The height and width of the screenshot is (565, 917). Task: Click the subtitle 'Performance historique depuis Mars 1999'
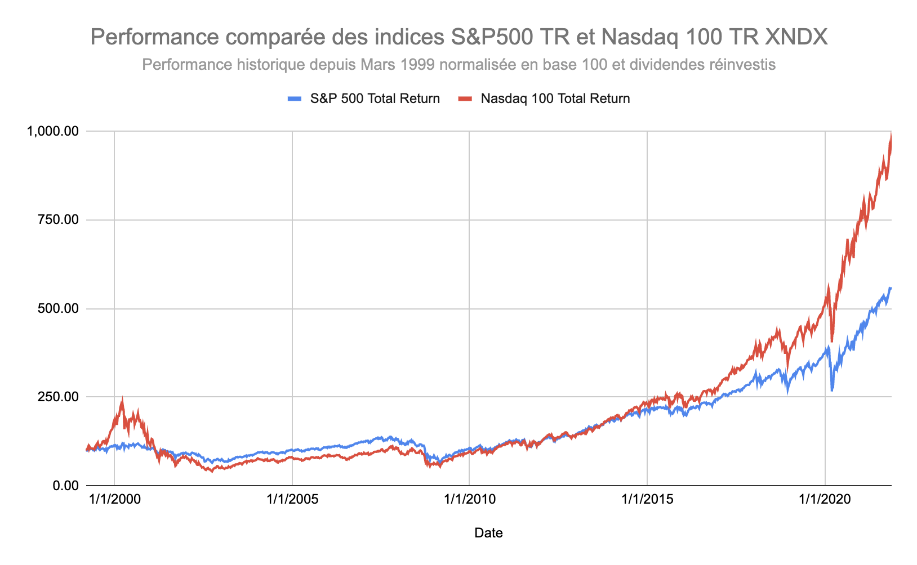pyautogui.click(x=288, y=65)
